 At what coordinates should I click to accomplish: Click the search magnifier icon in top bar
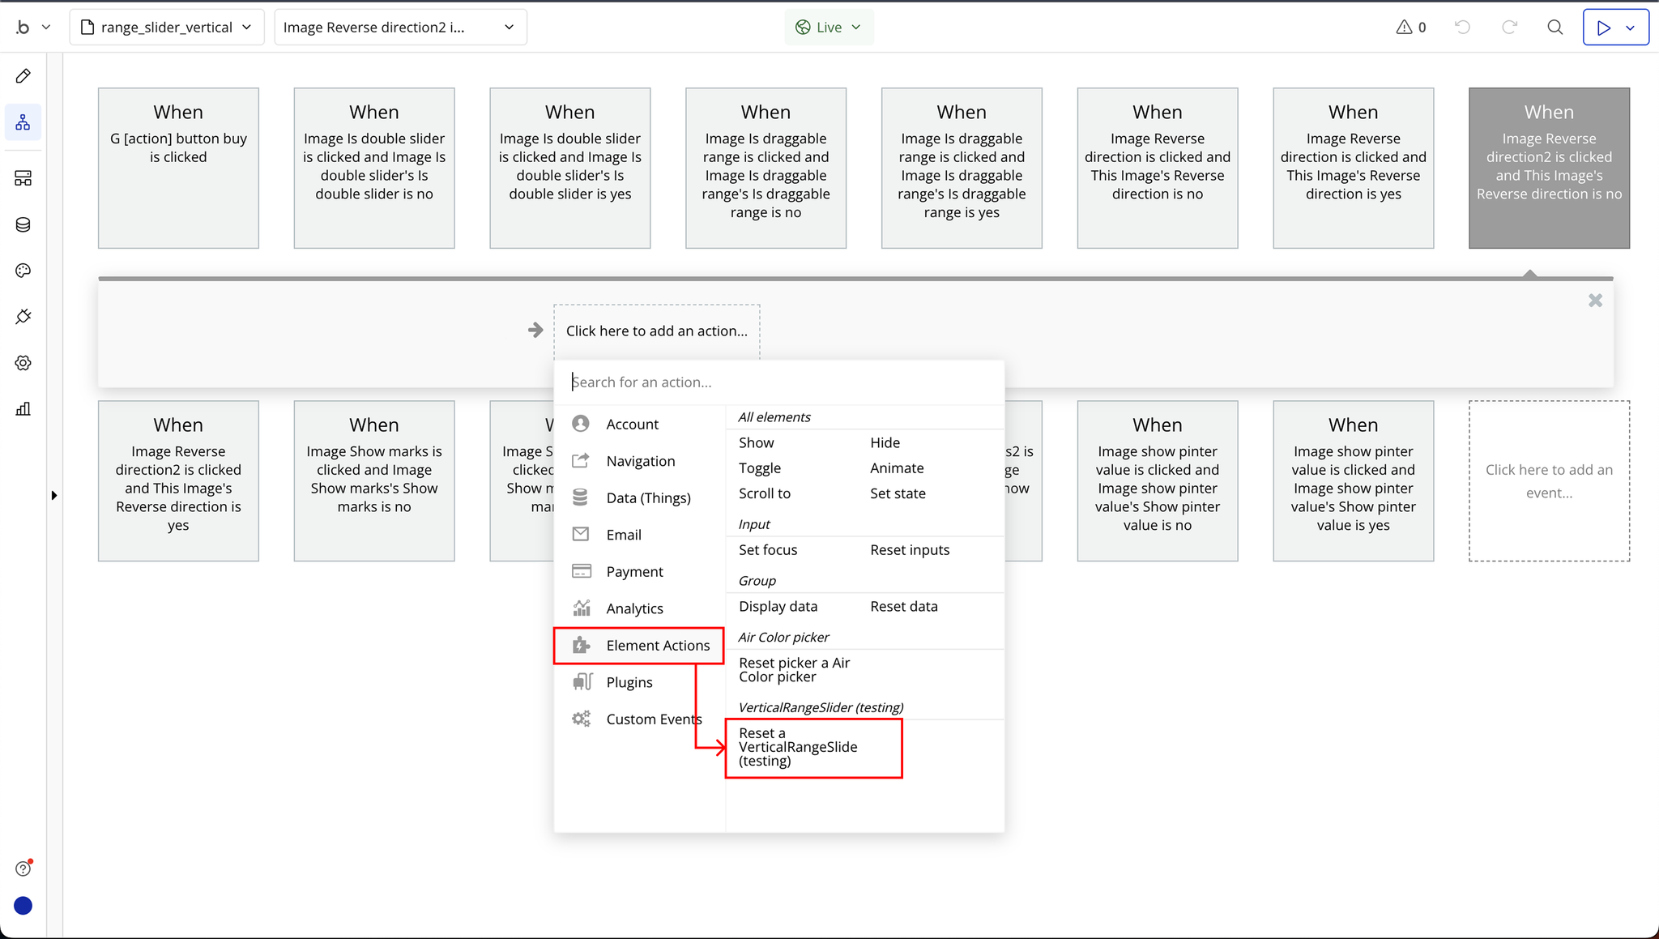pos(1555,28)
